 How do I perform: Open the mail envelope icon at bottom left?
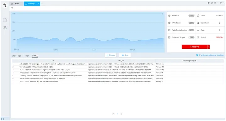click(x=3, y=119)
